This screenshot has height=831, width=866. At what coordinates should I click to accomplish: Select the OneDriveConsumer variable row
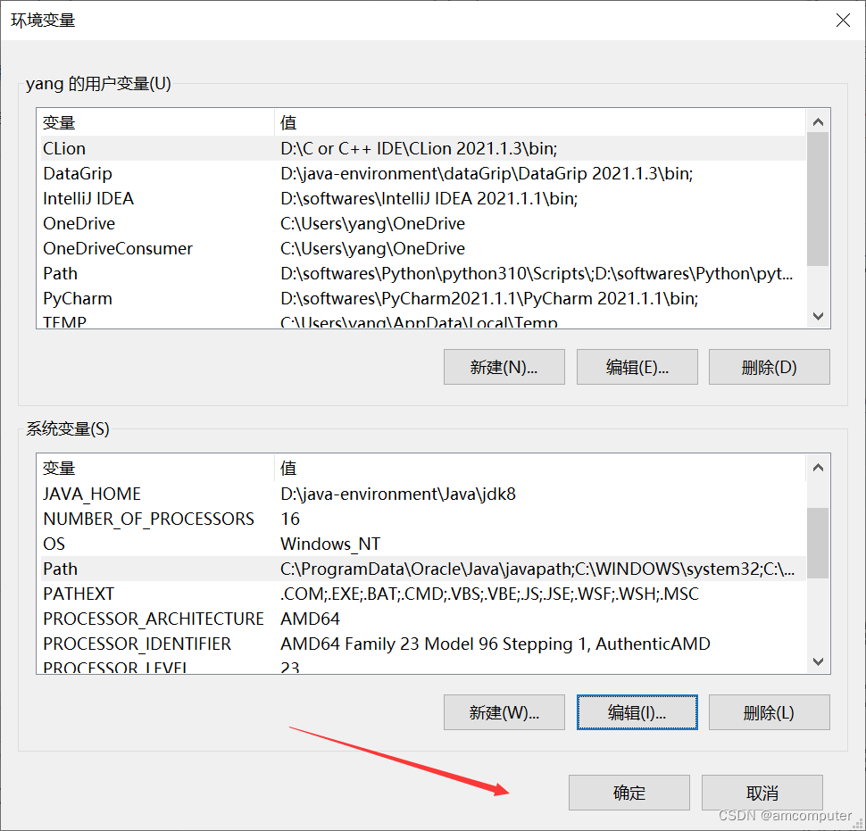(423, 248)
